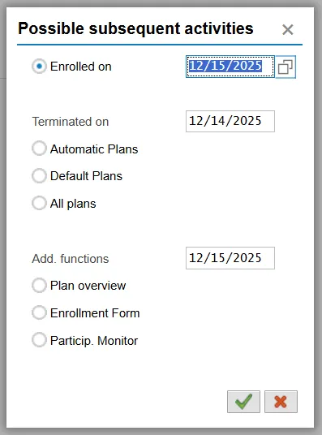Open value help for Enrolled on date
Screen dimensions: 322x435
click(x=286, y=67)
